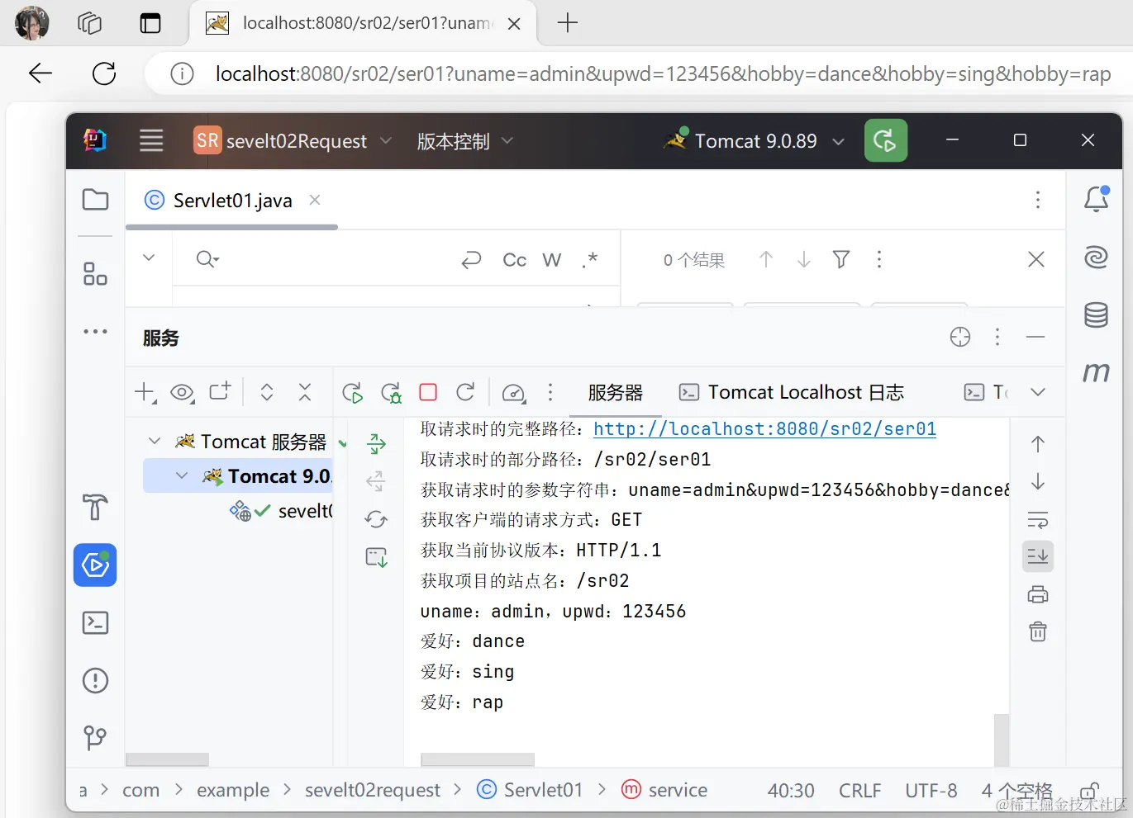
Task: Enable regex mode in the search bar
Action: pyautogui.click(x=589, y=259)
